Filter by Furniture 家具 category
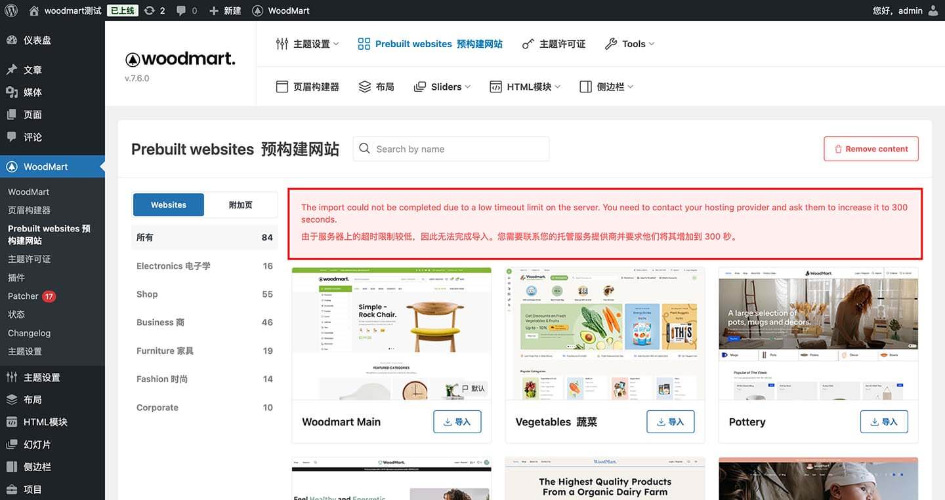 point(205,351)
